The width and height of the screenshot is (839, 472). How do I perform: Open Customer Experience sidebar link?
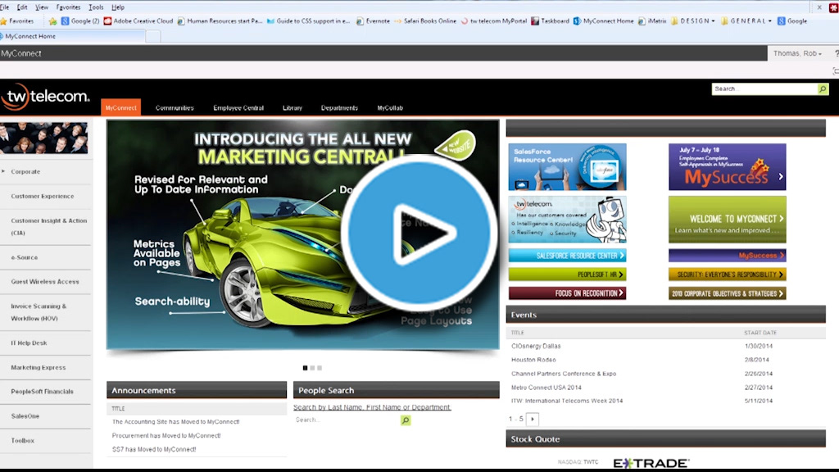43,197
